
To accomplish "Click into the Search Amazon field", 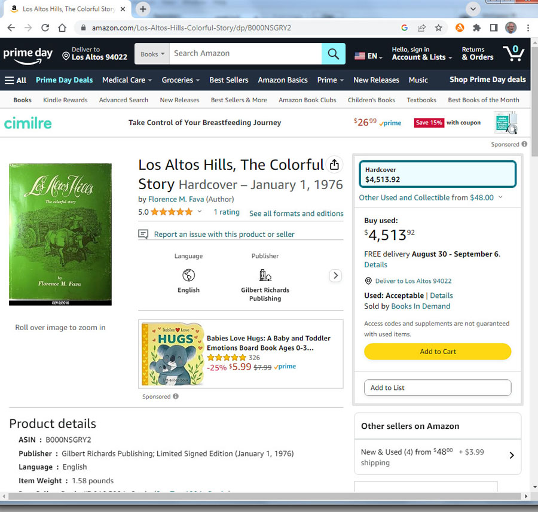I will point(245,54).
